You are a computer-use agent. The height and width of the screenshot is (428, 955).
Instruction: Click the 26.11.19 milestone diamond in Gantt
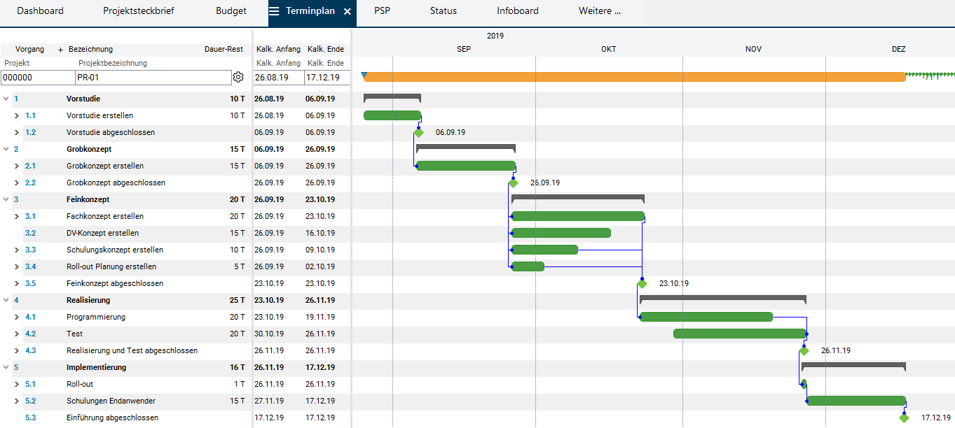804,351
